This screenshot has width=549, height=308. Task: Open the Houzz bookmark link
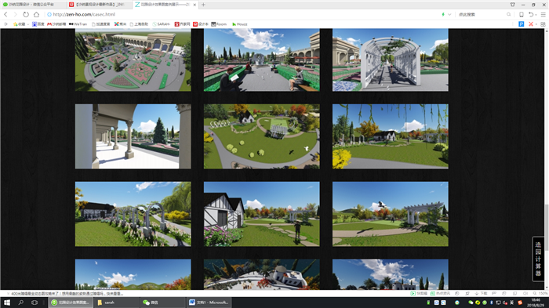[x=240, y=24]
